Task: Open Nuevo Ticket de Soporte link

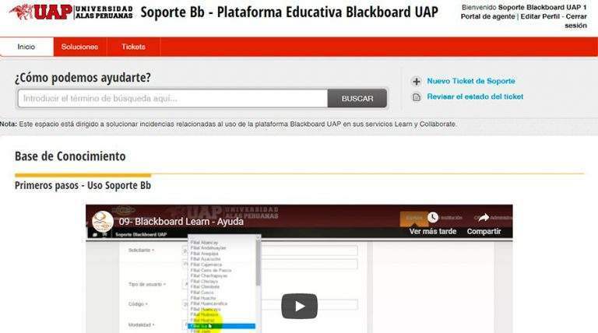Action: (471, 81)
